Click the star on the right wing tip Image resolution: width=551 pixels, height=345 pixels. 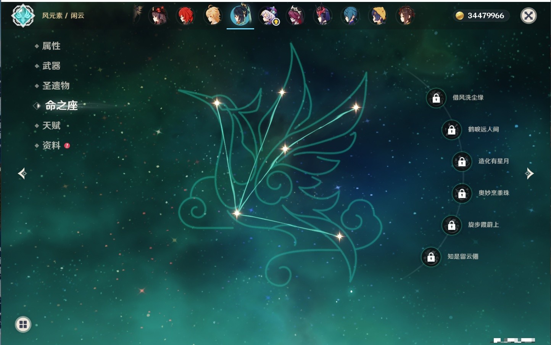pyautogui.click(x=356, y=108)
